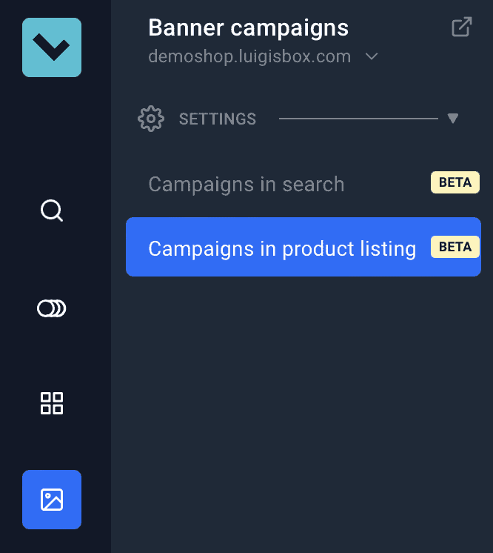Image resolution: width=493 pixels, height=553 pixels.
Task: Open the demoshop.luigisbox.com site selector
Action: point(249,56)
